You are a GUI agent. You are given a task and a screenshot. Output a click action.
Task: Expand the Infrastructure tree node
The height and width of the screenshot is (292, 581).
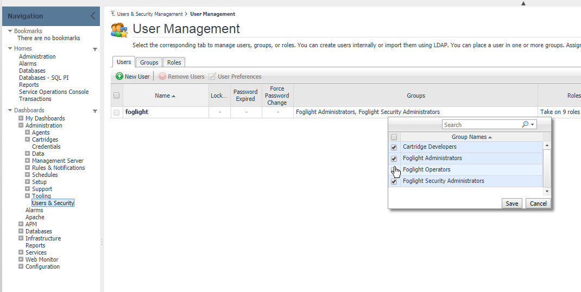pyautogui.click(x=21, y=238)
